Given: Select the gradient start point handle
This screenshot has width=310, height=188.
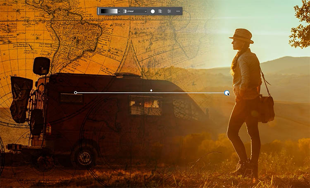Looking at the screenshot, I should click(x=75, y=93).
